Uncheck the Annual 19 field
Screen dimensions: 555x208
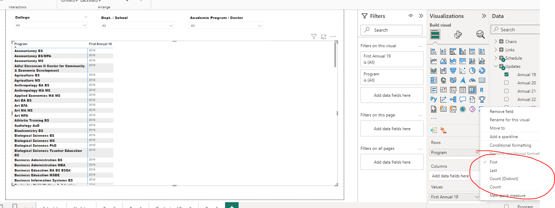pyautogui.click(x=506, y=74)
